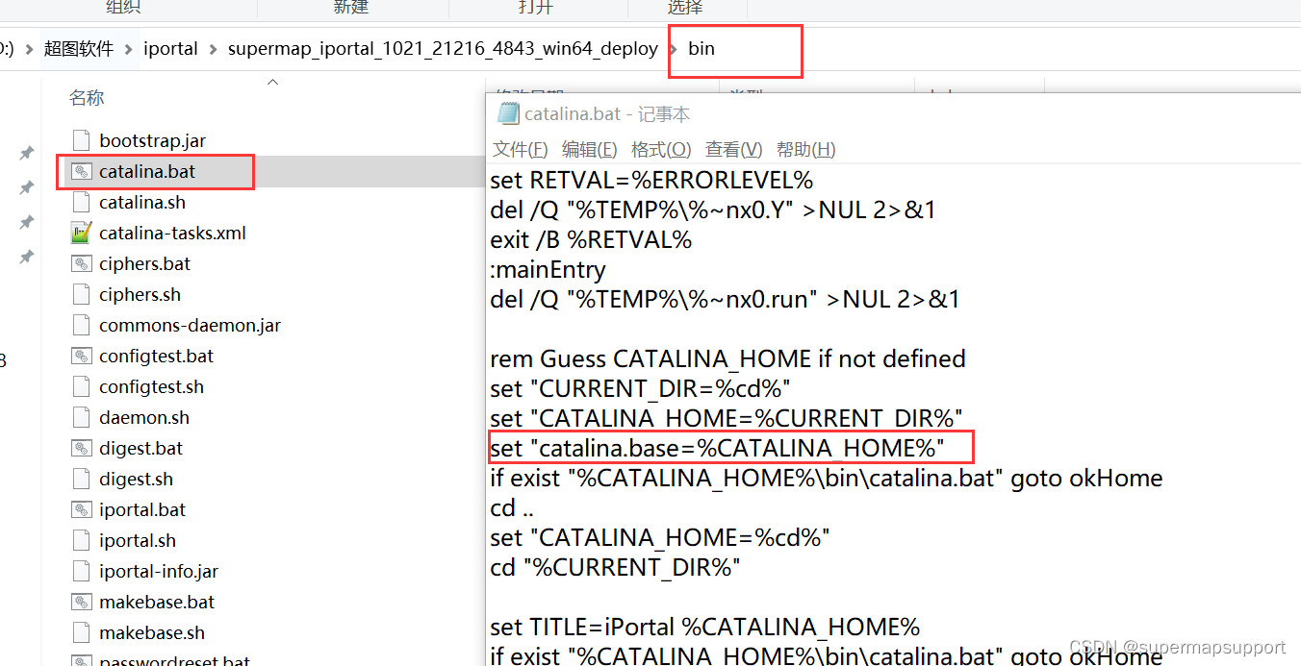The width and height of the screenshot is (1301, 666).
Task: Expand the chevron before bin in the address bar
Action: point(674,48)
